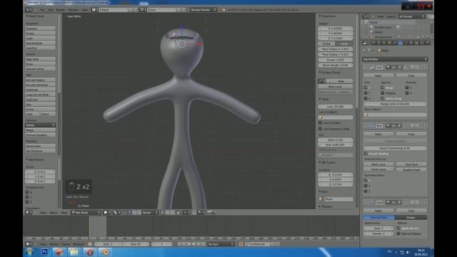Enable Lock to Cursor in View panel
Viewport: 457px width, 257px height.
point(320,123)
